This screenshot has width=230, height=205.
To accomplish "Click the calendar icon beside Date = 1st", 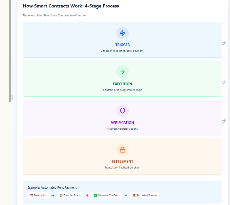I will pos(32,196).
